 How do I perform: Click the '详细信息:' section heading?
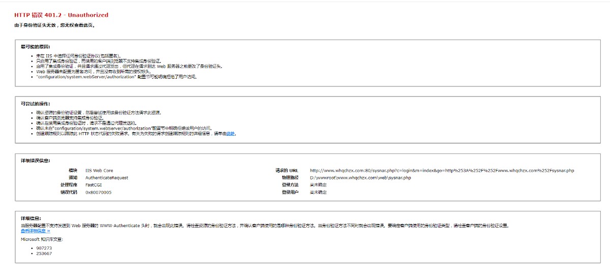31,219
